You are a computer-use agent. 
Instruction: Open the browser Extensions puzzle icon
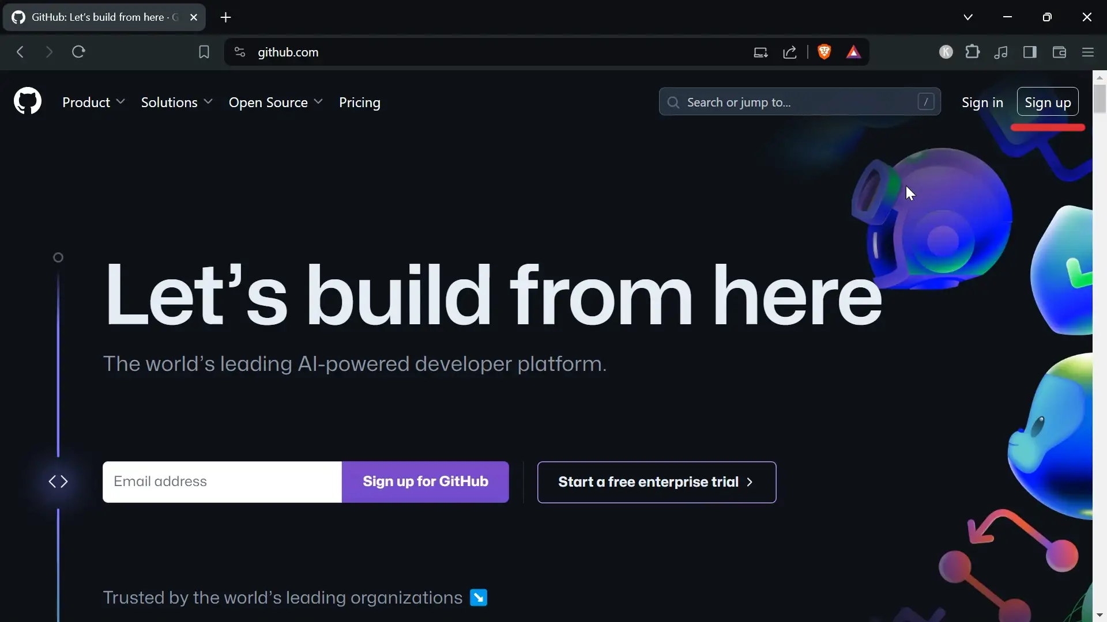point(973,52)
